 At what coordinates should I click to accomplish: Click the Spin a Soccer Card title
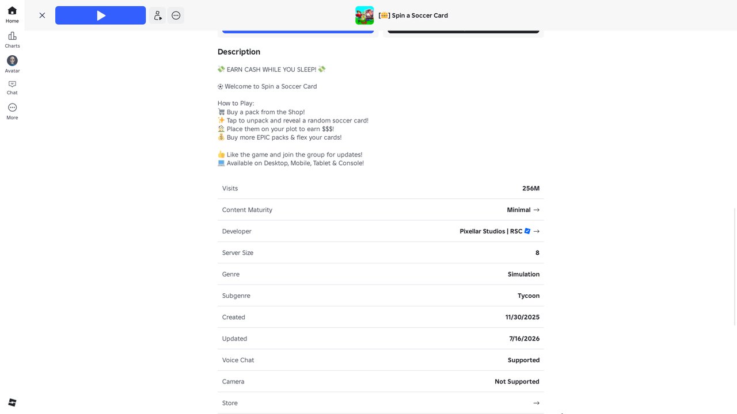[x=413, y=16]
